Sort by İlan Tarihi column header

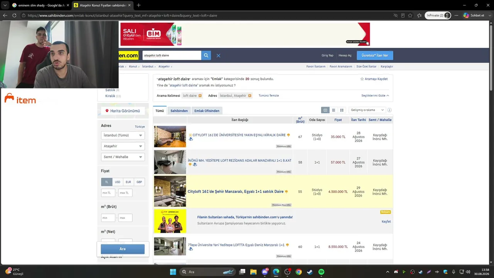click(358, 120)
